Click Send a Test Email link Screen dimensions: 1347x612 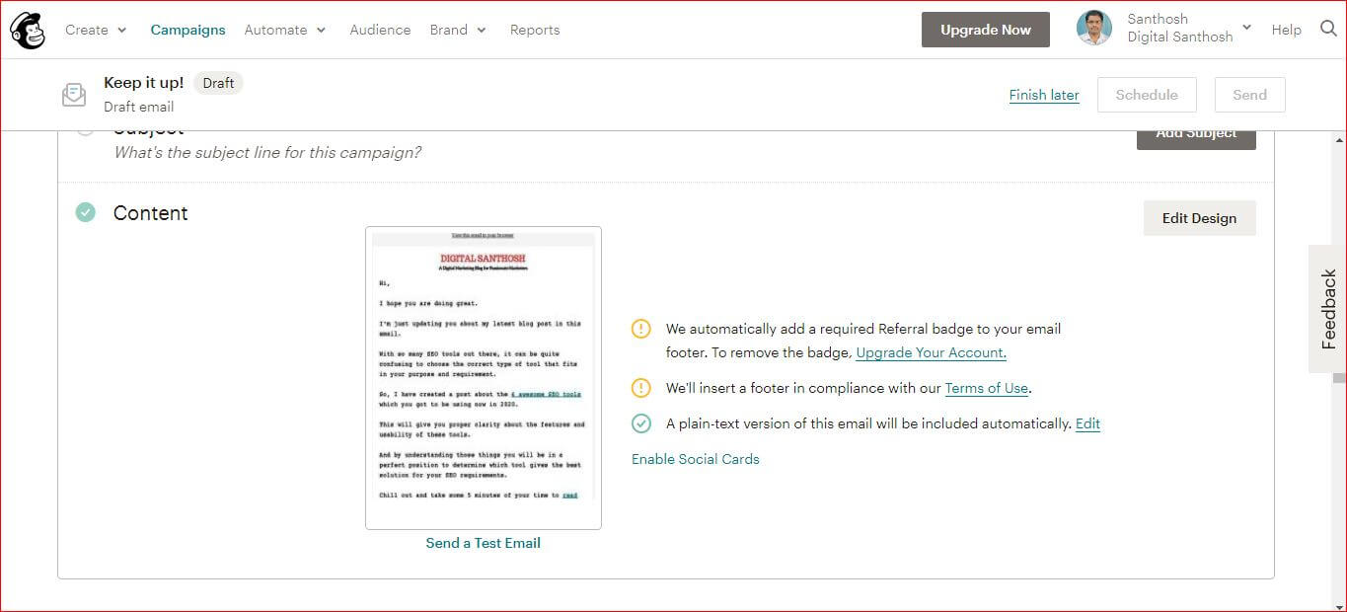(484, 543)
